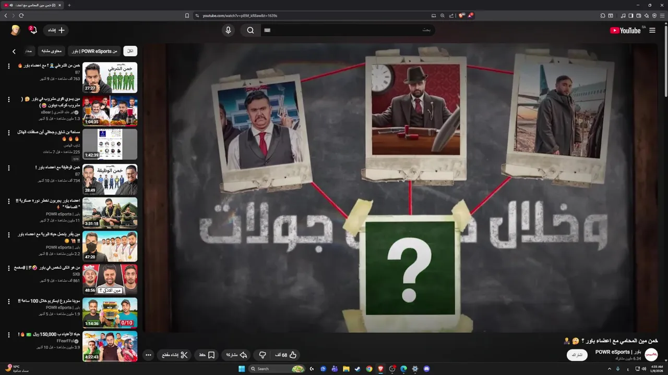Open the on-screen keyboard in search box

point(267,30)
